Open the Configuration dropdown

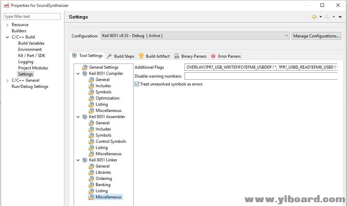[195, 36]
